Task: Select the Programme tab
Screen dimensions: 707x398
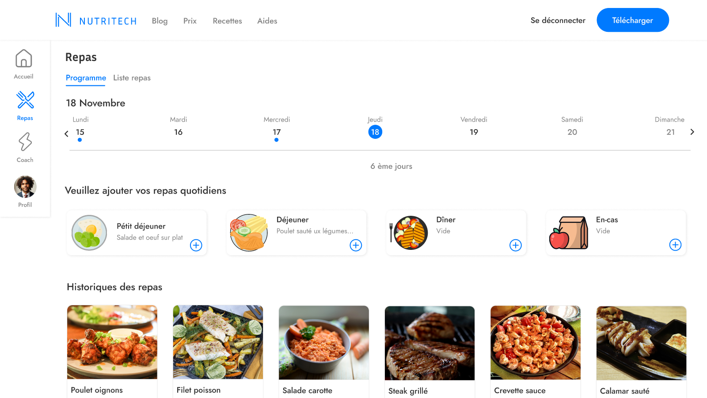Action: pyautogui.click(x=86, y=78)
